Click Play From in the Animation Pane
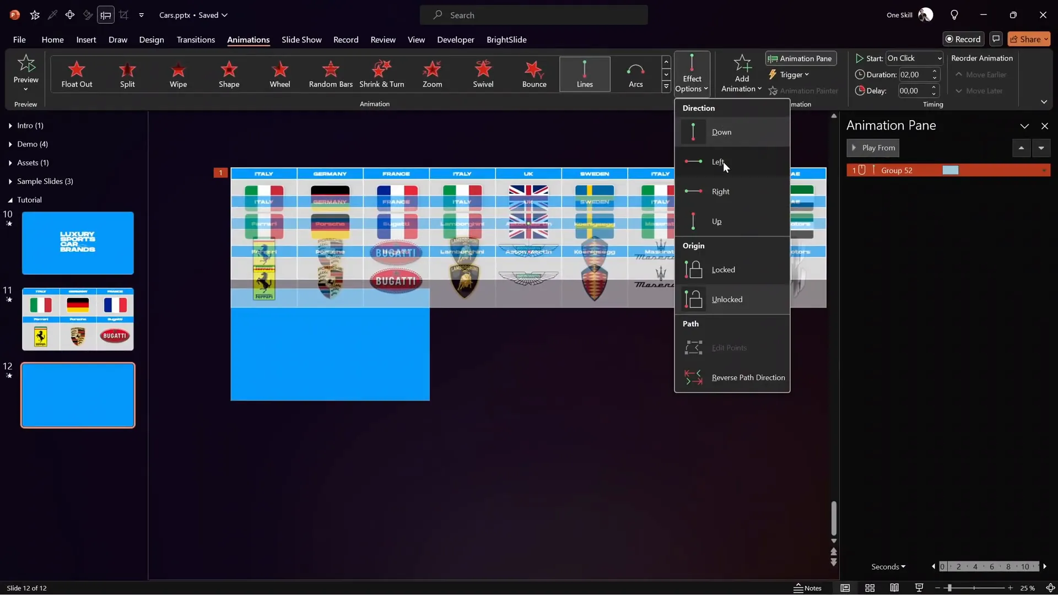Image resolution: width=1058 pixels, height=595 pixels. (873, 148)
